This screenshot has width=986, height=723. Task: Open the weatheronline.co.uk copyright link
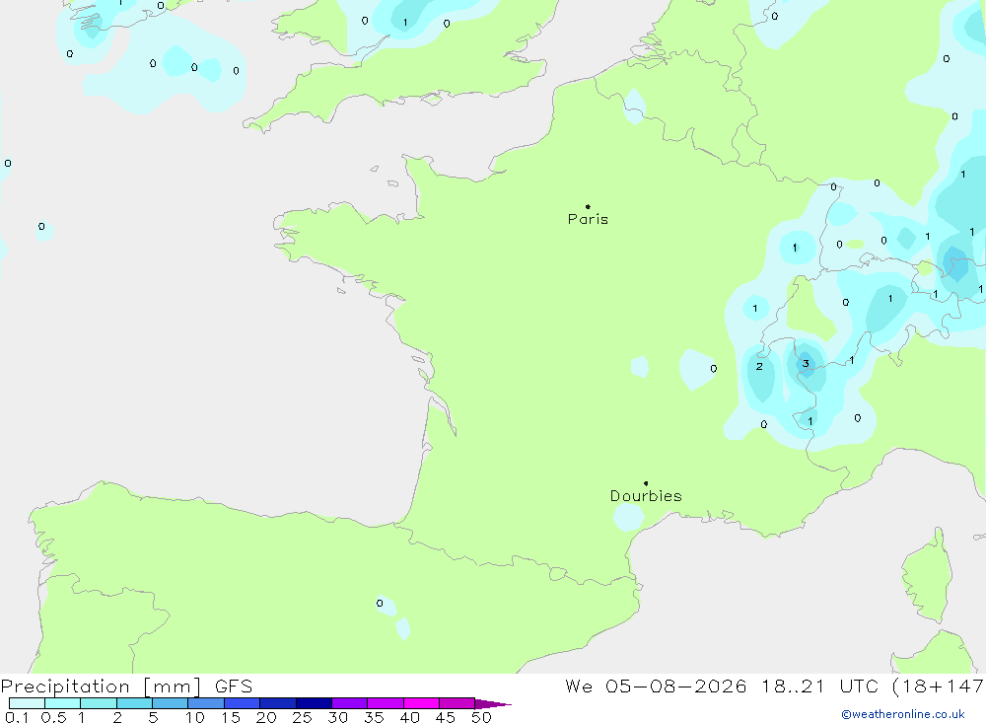903,714
